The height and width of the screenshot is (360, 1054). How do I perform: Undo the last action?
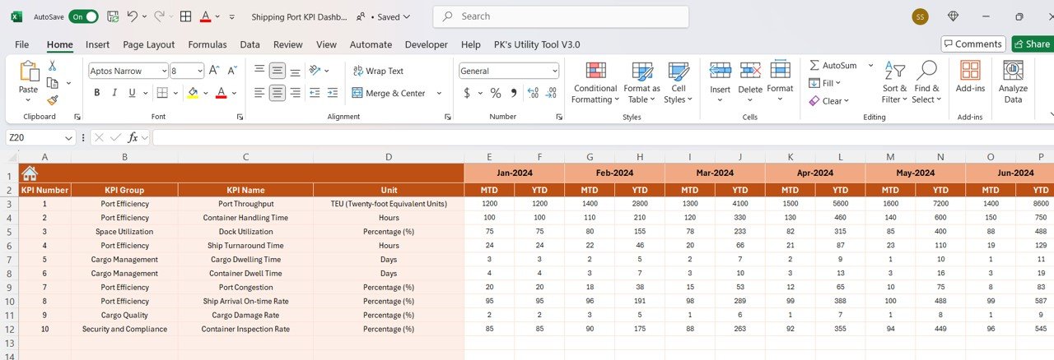(133, 16)
